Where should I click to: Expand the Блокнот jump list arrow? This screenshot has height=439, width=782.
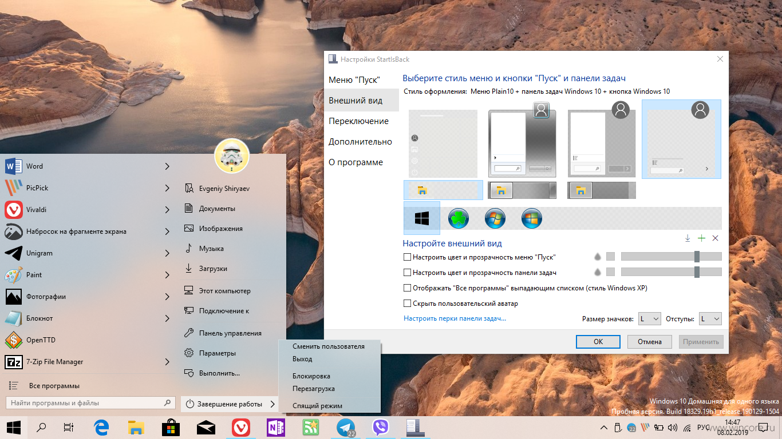tap(167, 318)
